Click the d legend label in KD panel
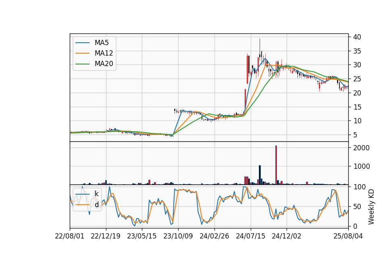Viewport: 387px width, 278px height. pyautogui.click(x=96, y=205)
